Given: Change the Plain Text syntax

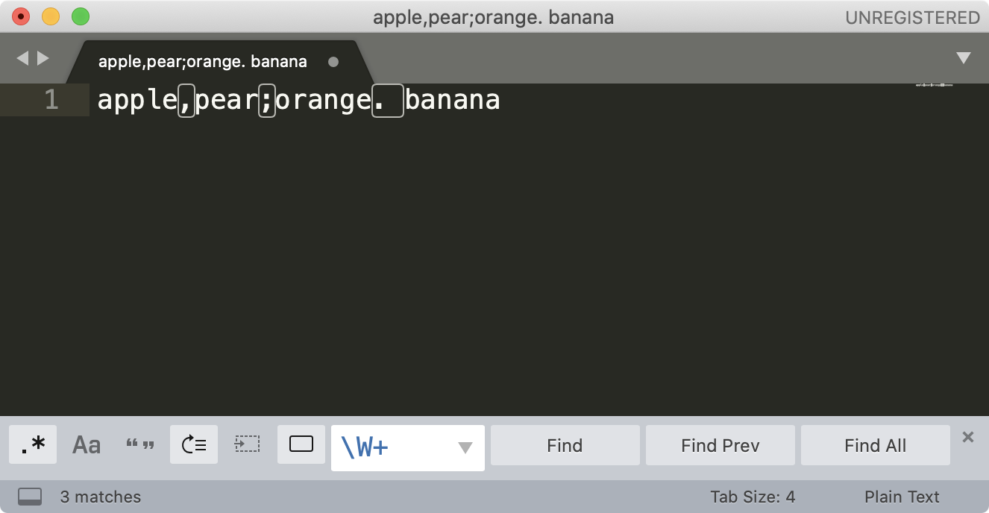Looking at the screenshot, I should pos(902,497).
